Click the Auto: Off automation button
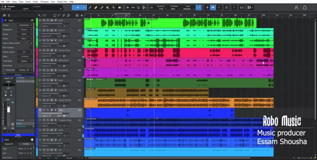This screenshot has width=317, height=160. pyautogui.click(x=9, y=131)
